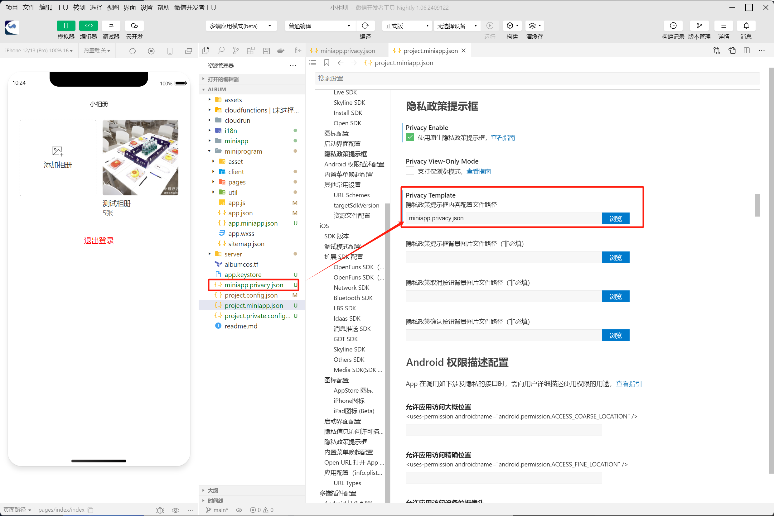Open 构建记录 build history

[x=673, y=26]
